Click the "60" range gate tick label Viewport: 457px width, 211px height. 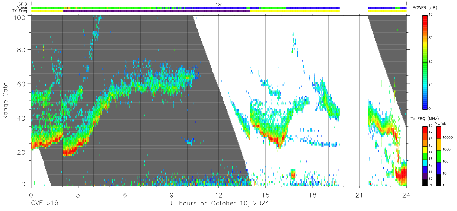[x=22, y=84]
